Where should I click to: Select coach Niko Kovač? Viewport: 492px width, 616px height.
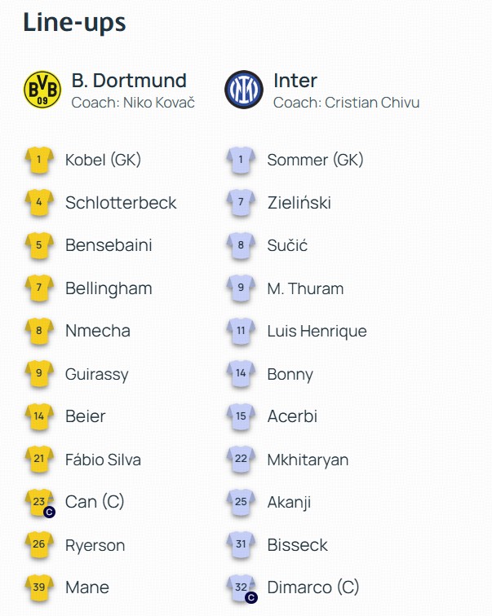coord(133,103)
